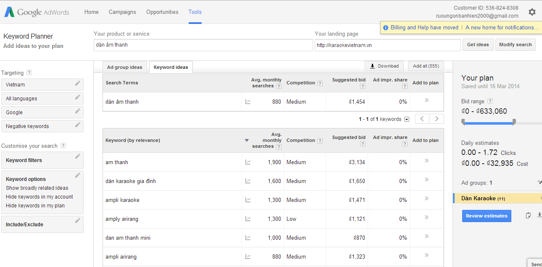Sort by Suggested bid column in lower table
Screen dimensions: 542x267
[349, 137]
